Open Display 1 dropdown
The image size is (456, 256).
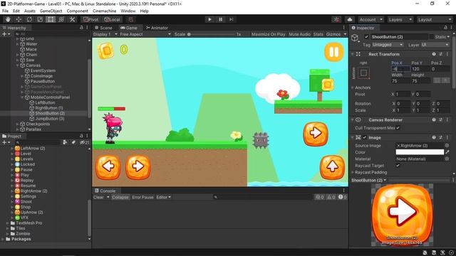pyautogui.click(x=105, y=34)
